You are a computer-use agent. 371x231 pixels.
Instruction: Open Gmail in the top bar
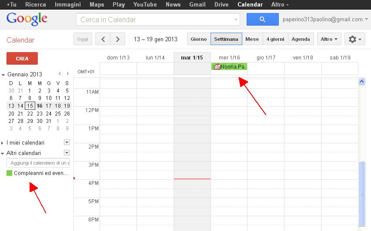[x=197, y=4]
